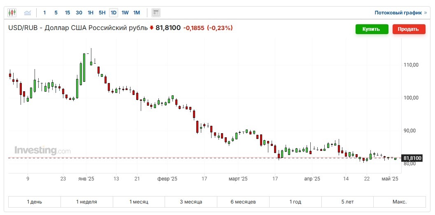Click the USD/RUB instrument title text
Screen dimensions: 435x215
(78, 28)
